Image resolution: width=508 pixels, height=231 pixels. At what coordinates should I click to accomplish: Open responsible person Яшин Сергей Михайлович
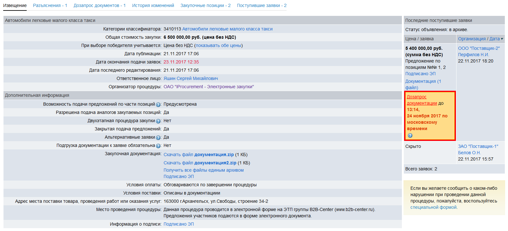tap(191, 78)
